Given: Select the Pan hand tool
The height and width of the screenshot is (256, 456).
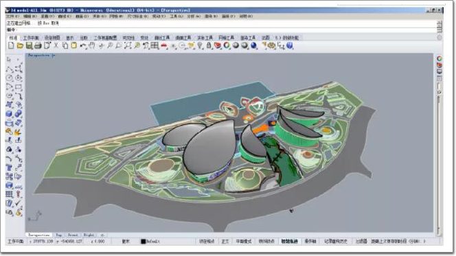Looking at the screenshot, I should 92,45.
